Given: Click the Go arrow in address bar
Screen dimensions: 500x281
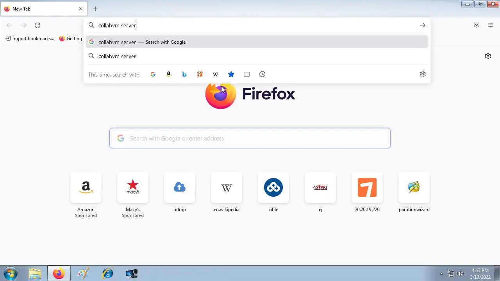Looking at the screenshot, I should pyautogui.click(x=423, y=25).
